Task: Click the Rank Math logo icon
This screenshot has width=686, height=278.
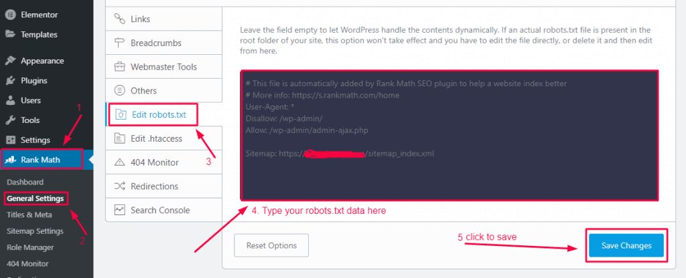Action: [x=11, y=160]
